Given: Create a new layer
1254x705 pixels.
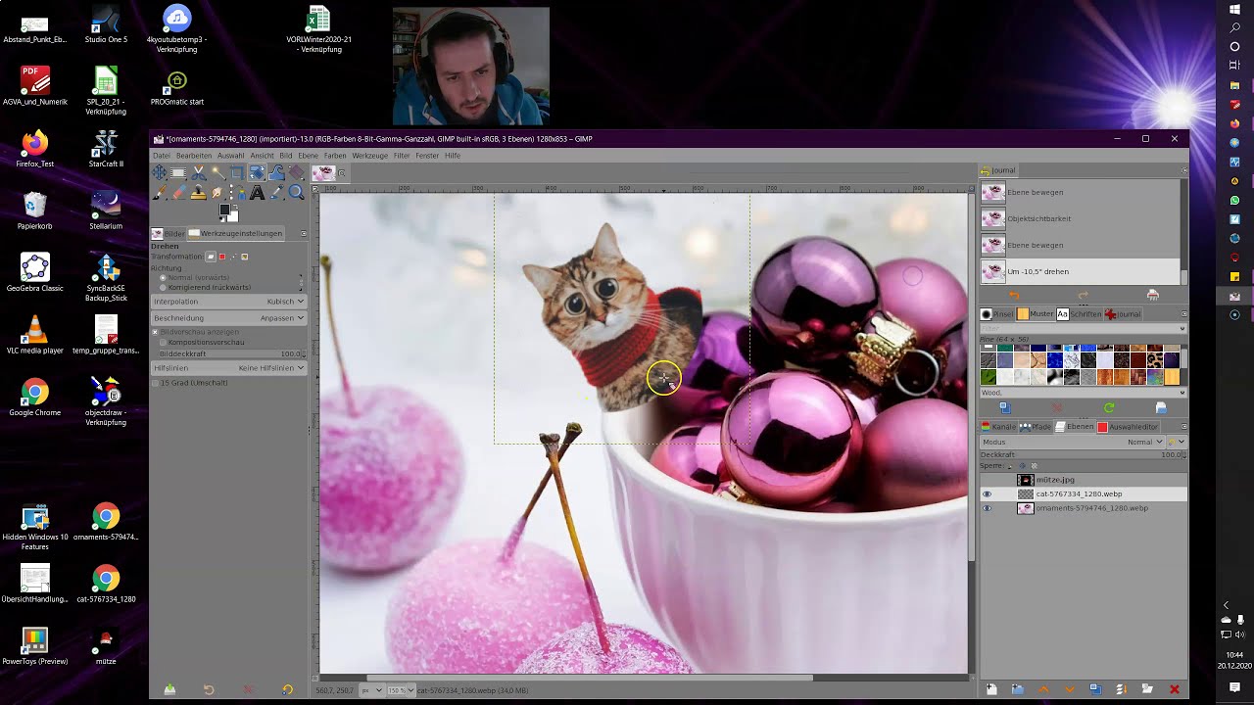Looking at the screenshot, I should click(x=991, y=689).
